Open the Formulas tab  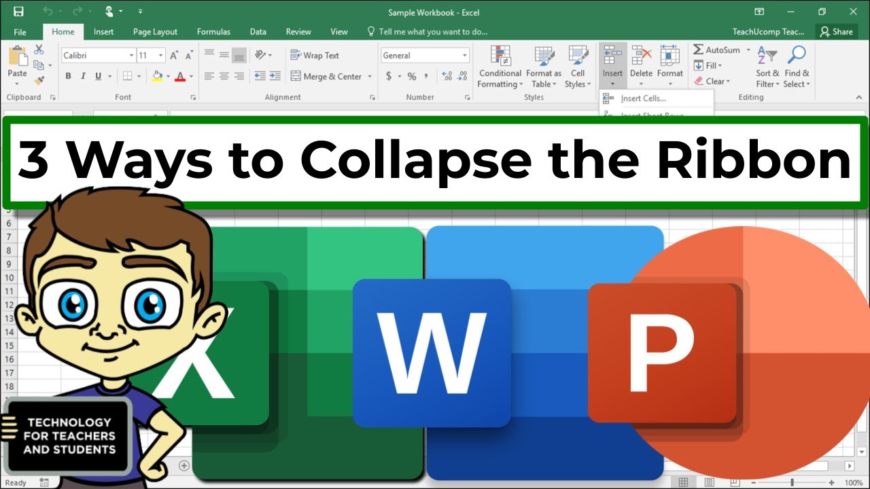pos(213,32)
